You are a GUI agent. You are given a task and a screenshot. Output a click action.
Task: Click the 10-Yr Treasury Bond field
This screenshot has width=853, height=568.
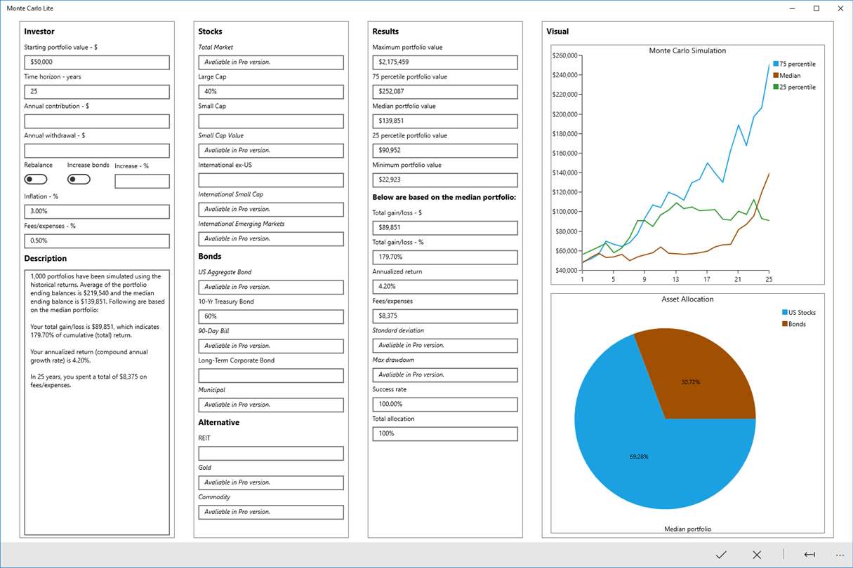(x=271, y=317)
